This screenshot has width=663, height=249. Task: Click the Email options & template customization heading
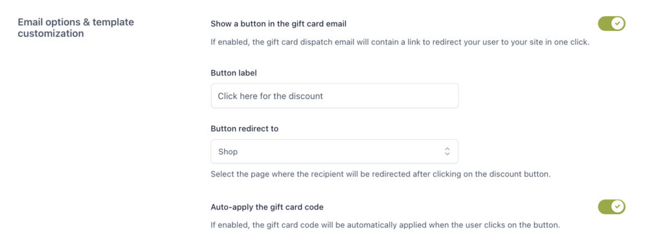point(76,27)
